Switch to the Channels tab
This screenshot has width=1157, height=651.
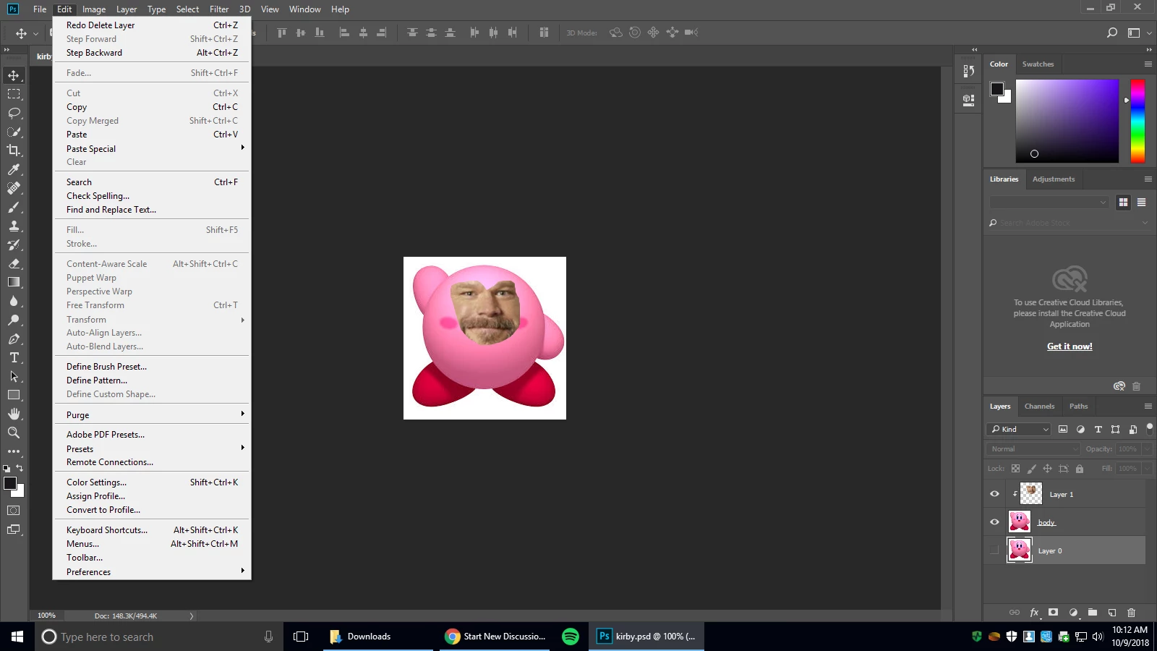[1039, 407]
